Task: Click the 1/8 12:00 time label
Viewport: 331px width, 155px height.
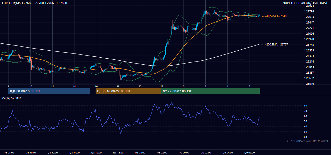Action: tap(53, 153)
